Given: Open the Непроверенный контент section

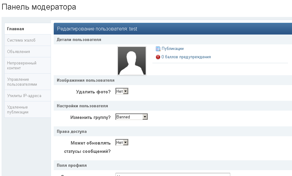Looking at the screenshot, I should pos(22,65).
